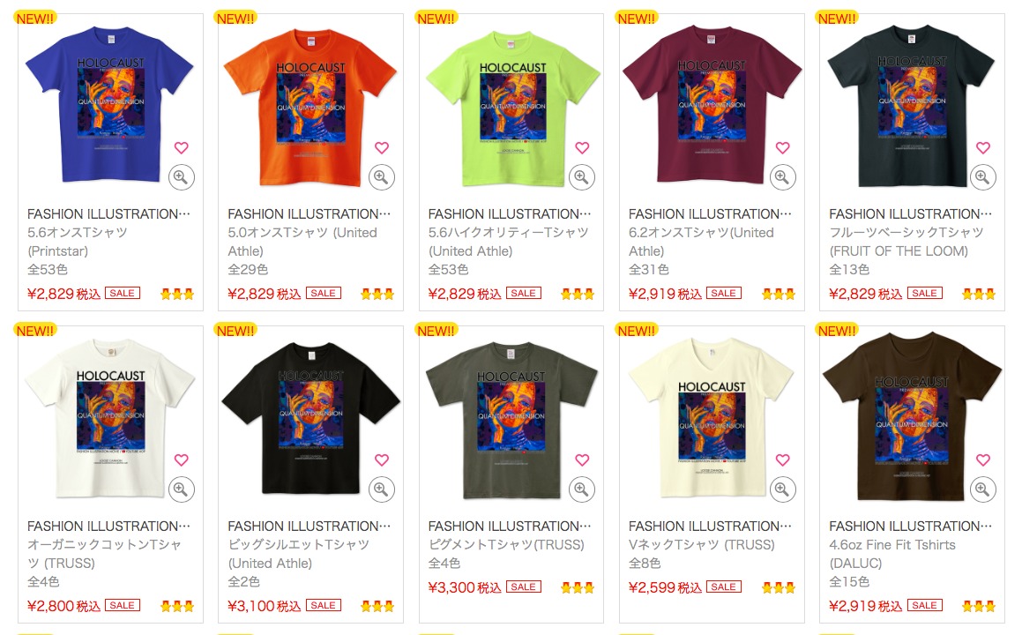Zoom into the V-neck TRUSS T-shirt
Screen dimensions: 1022x635
click(x=782, y=489)
